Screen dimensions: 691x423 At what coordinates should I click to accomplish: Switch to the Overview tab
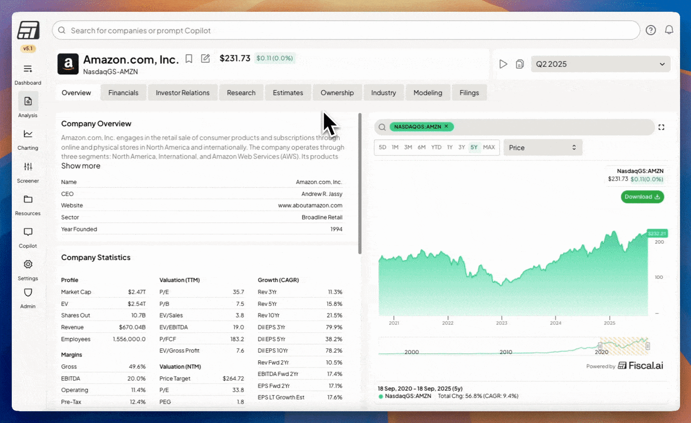76,93
